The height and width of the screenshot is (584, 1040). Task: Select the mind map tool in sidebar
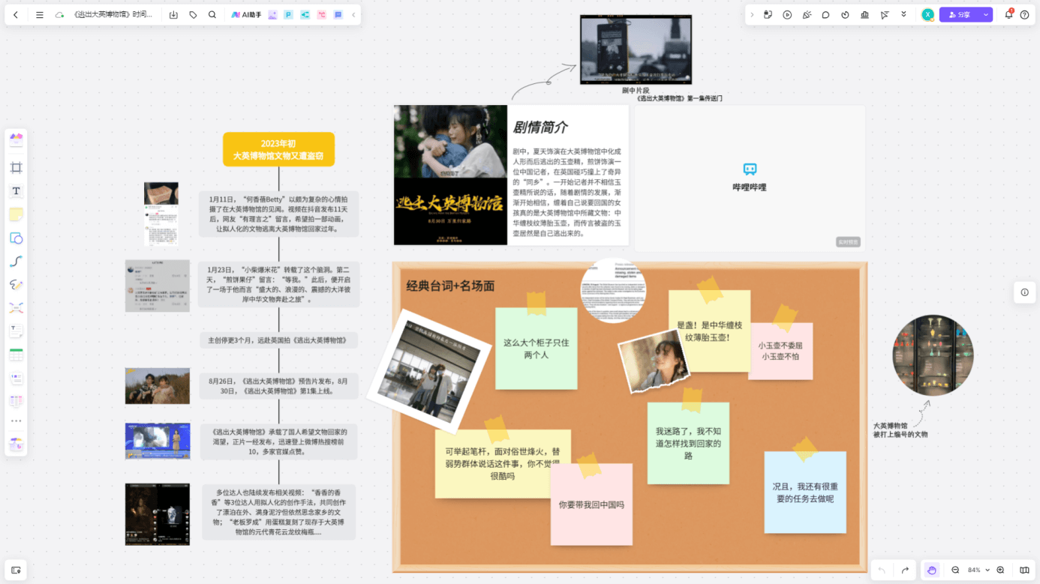point(16,308)
